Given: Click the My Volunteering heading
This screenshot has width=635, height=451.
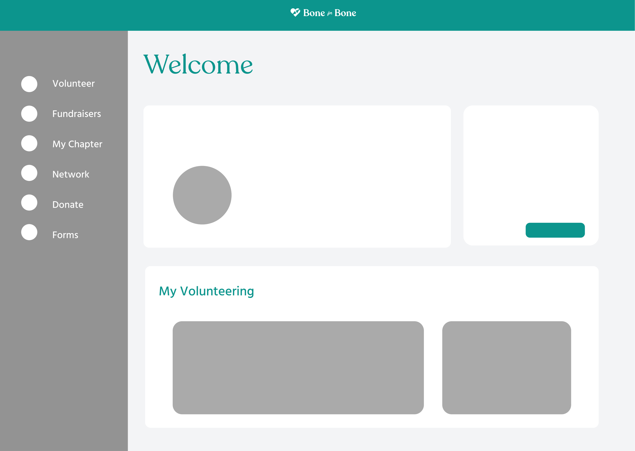Looking at the screenshot, I should click(x=206, y=291).
